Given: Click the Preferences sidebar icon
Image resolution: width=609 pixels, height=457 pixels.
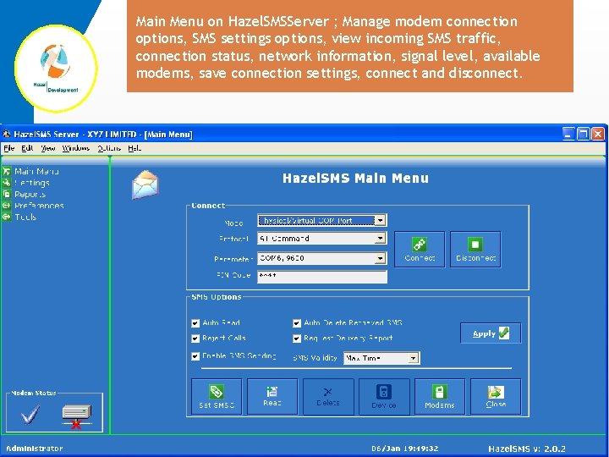Looking at the screenshot, I should click(x=7, y=205).
